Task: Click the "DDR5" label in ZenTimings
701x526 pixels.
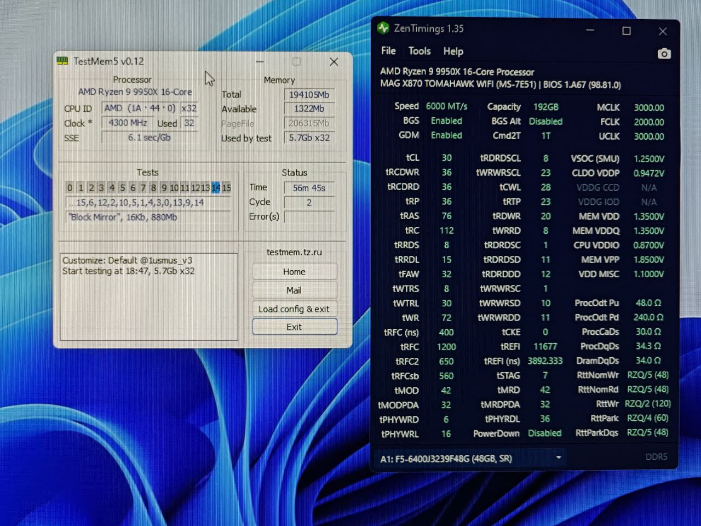Action: tap(656, 457)
